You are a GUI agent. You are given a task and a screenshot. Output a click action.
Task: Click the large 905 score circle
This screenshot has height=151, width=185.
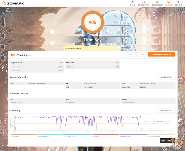92,22
